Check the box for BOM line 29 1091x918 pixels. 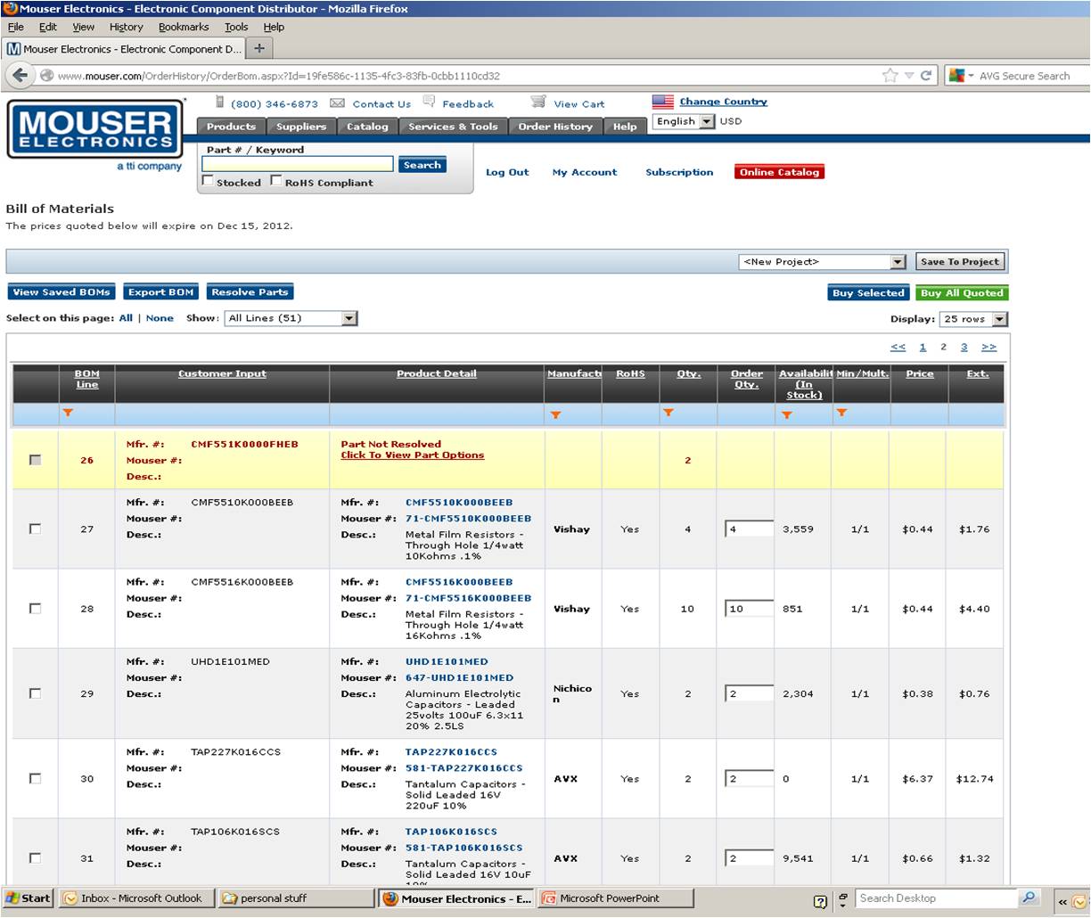(x=35, y=693)
